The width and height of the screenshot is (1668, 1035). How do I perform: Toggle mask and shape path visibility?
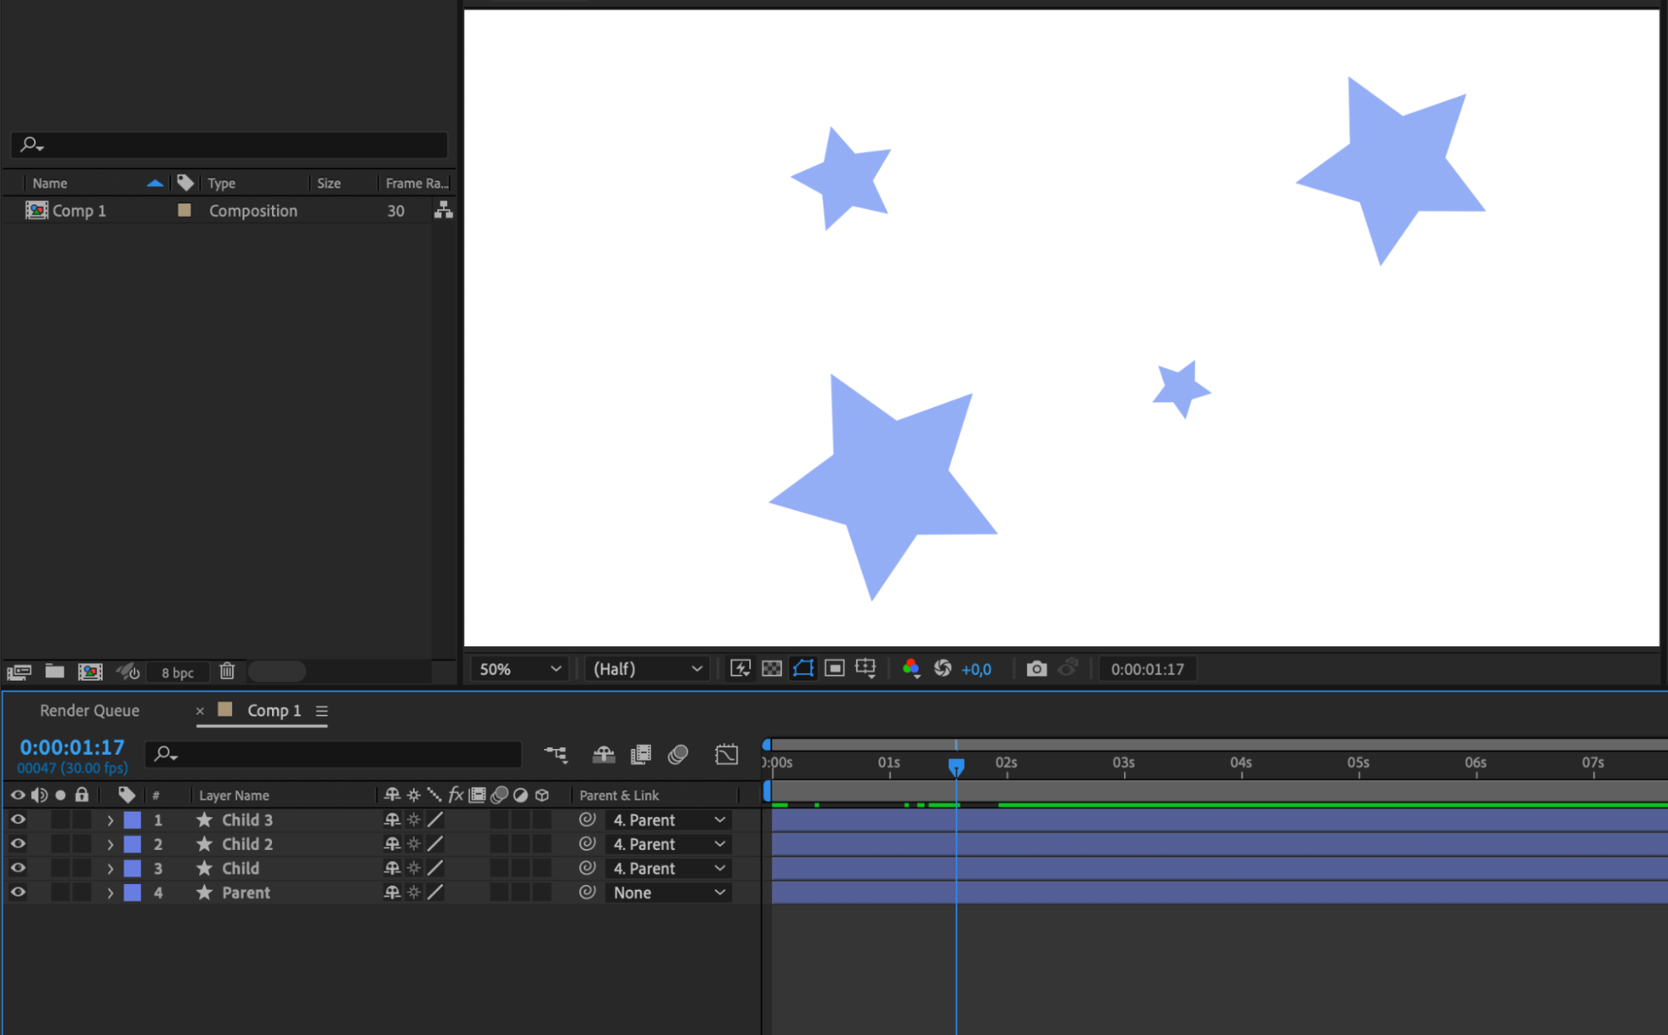pos(803,669)
